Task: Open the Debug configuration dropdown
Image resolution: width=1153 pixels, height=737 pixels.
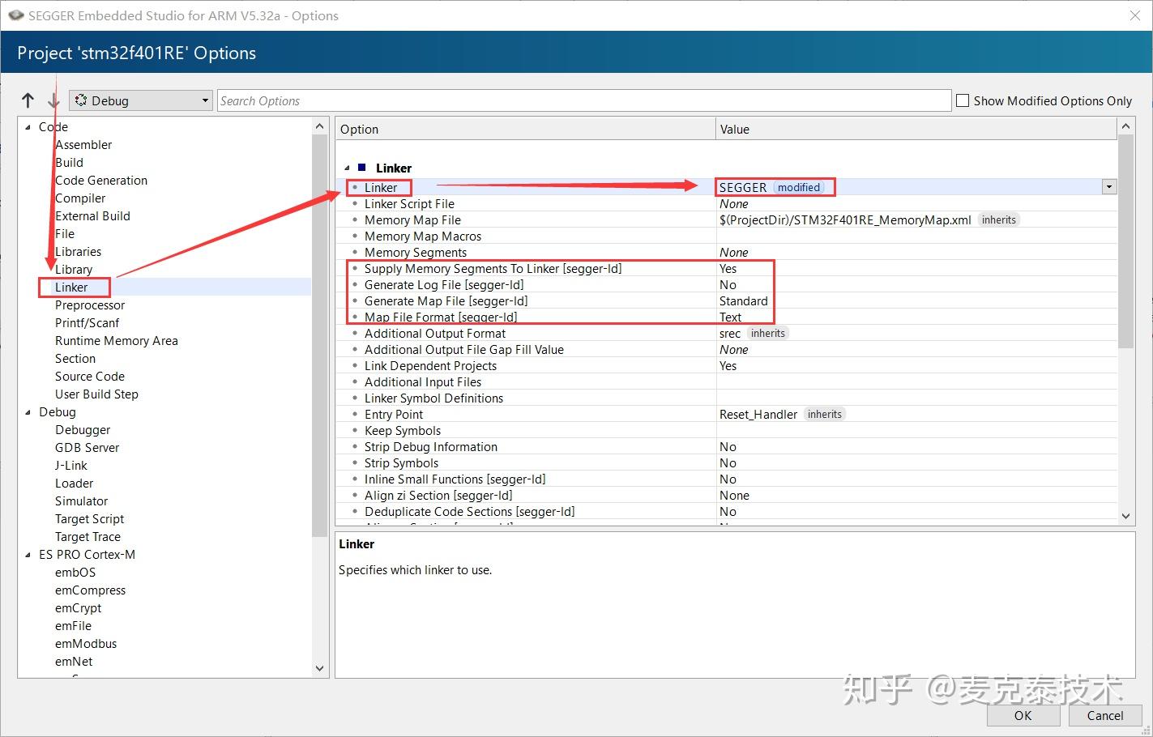Action: pos(203,100)
